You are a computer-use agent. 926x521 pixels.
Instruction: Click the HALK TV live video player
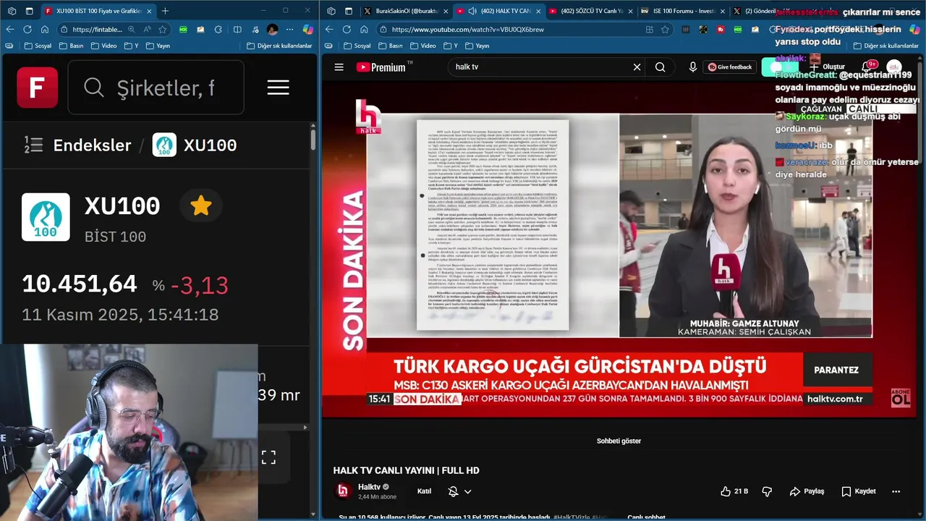(x=619, y=250)
